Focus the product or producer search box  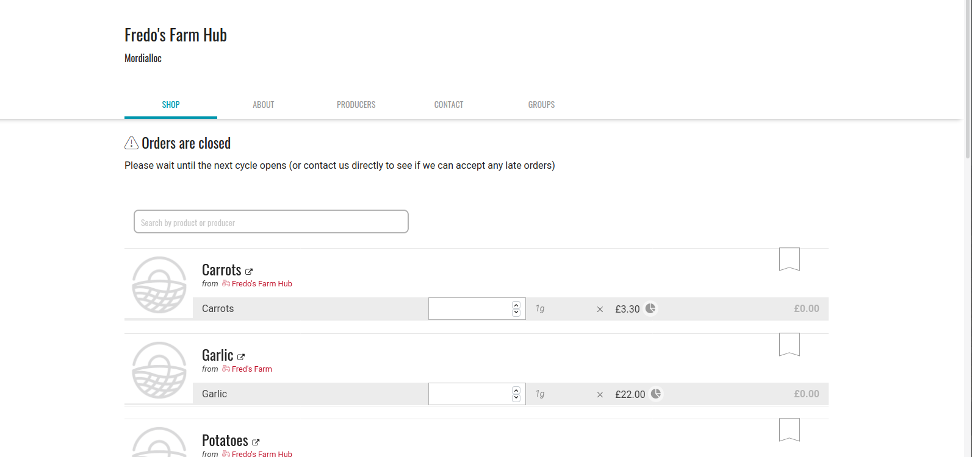click(x=271, y=222)
